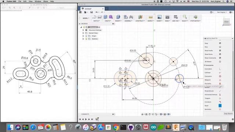Click the timeline Play button
The height and width of the screenshot is (132, 235).
pos(86,119)
